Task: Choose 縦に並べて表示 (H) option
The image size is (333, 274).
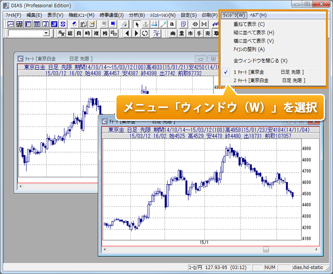Action: 254,33
